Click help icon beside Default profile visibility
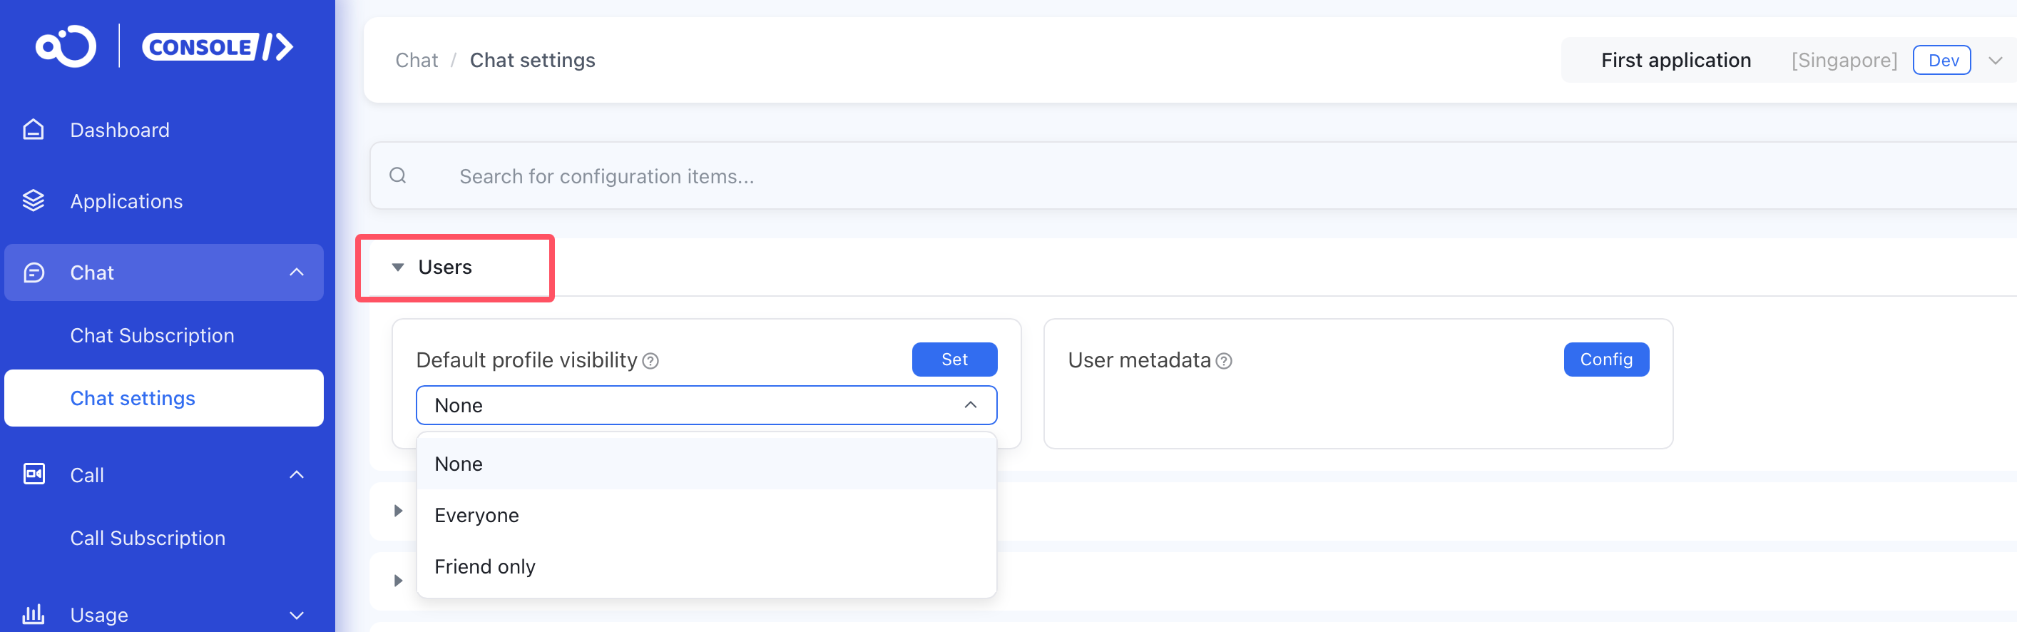The height and width of the screenshot is (632, 2017). tap(650, 361)
